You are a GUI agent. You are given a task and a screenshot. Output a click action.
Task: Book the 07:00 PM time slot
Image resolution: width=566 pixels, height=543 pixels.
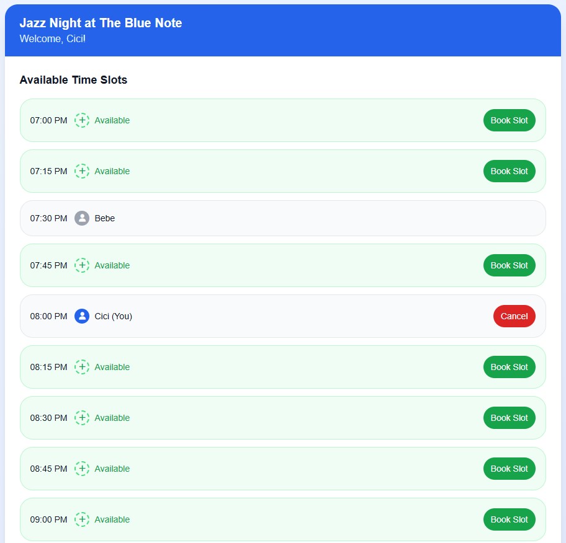(x=509, y=120)
